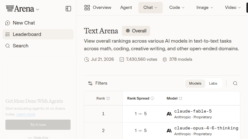Click rank spread for claude-opus-4-6-thinking
Screen dimensions: 248x139
point(141,130)
